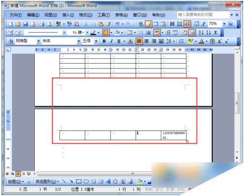
Task: Select the Rectangle drawing tool
Action: click(79, 182)
